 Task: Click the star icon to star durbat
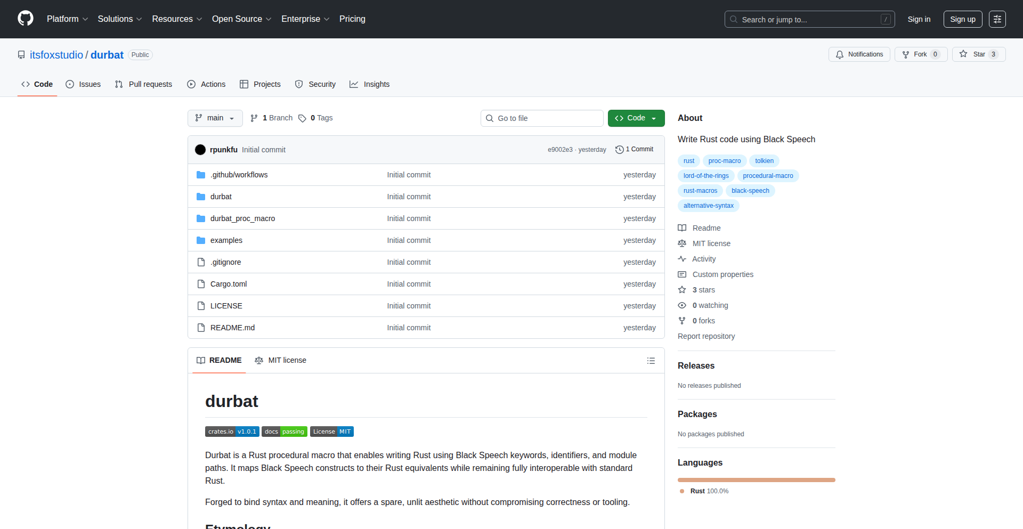(964, 54)
